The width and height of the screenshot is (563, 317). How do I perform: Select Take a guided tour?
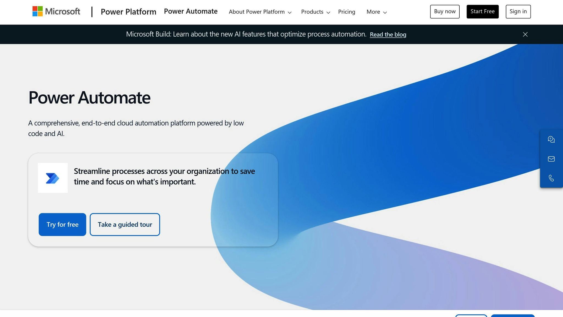125,225
